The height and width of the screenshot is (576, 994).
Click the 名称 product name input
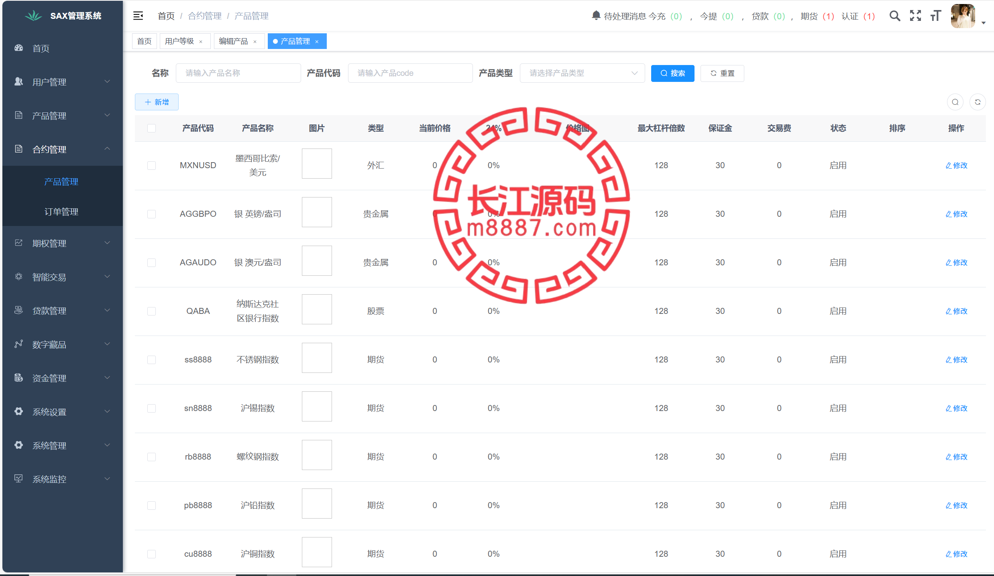click(238, 73)
